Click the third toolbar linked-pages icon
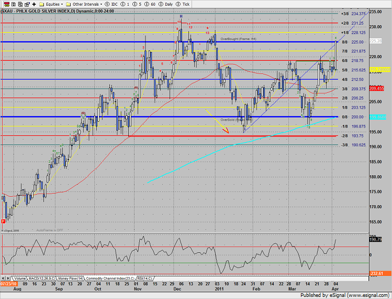Screen dimensions: 392x299 click(x=20, y=4)
